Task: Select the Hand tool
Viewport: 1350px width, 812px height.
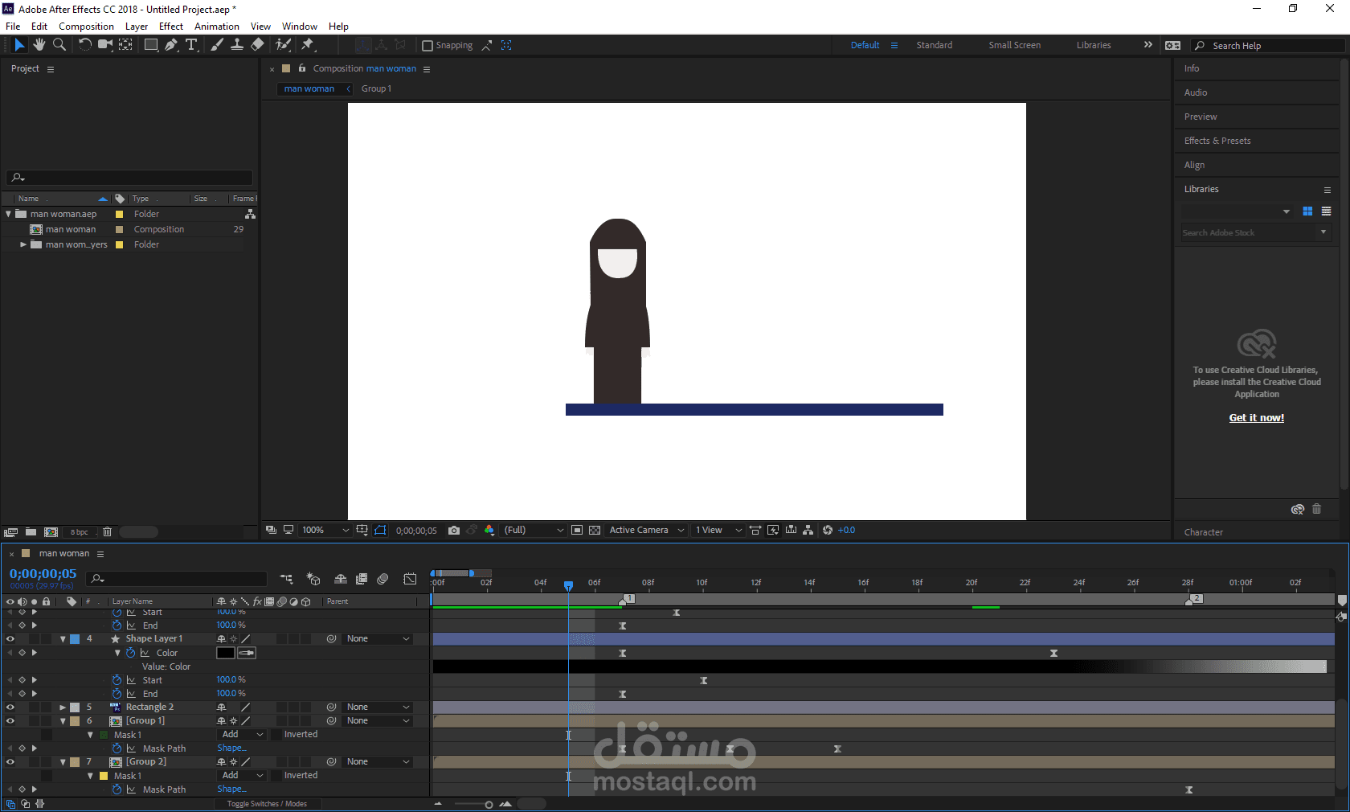Action: 39,45
